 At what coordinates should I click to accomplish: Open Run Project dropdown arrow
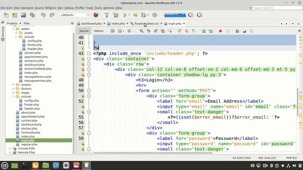[129, 15]
